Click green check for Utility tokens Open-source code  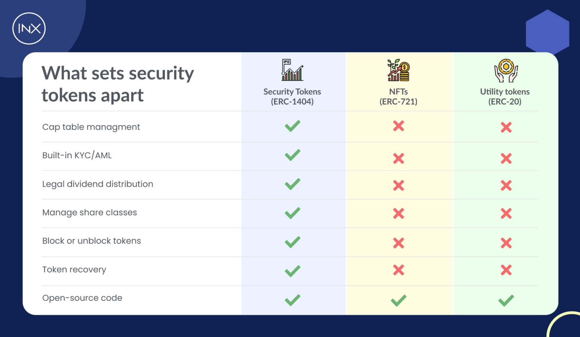point(506,300)
